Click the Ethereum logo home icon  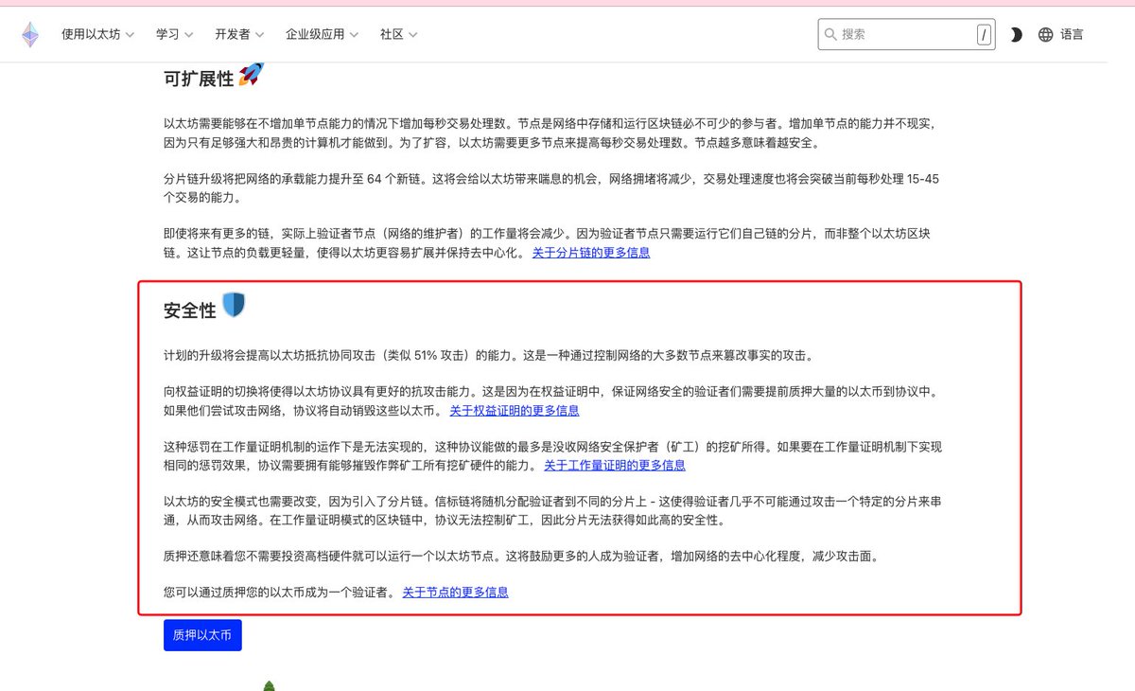[30, 34]
